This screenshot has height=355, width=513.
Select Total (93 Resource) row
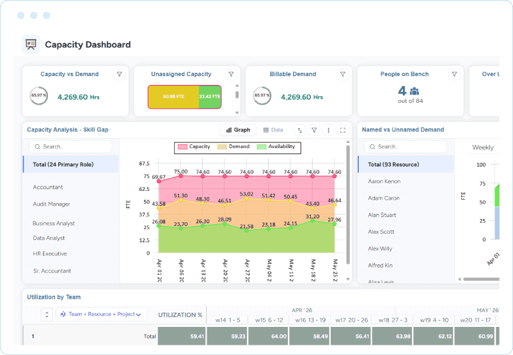coord(406,164)
